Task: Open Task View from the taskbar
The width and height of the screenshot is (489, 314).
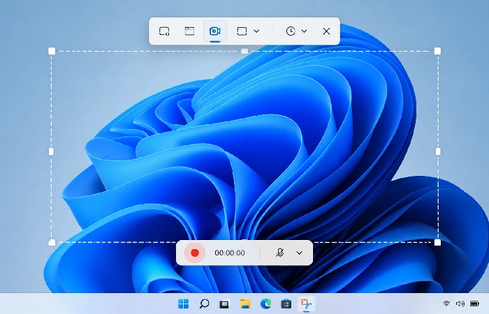Action: pos(224,304)
